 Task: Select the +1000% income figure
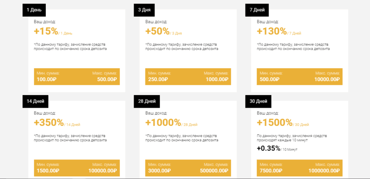coord(163,123)
